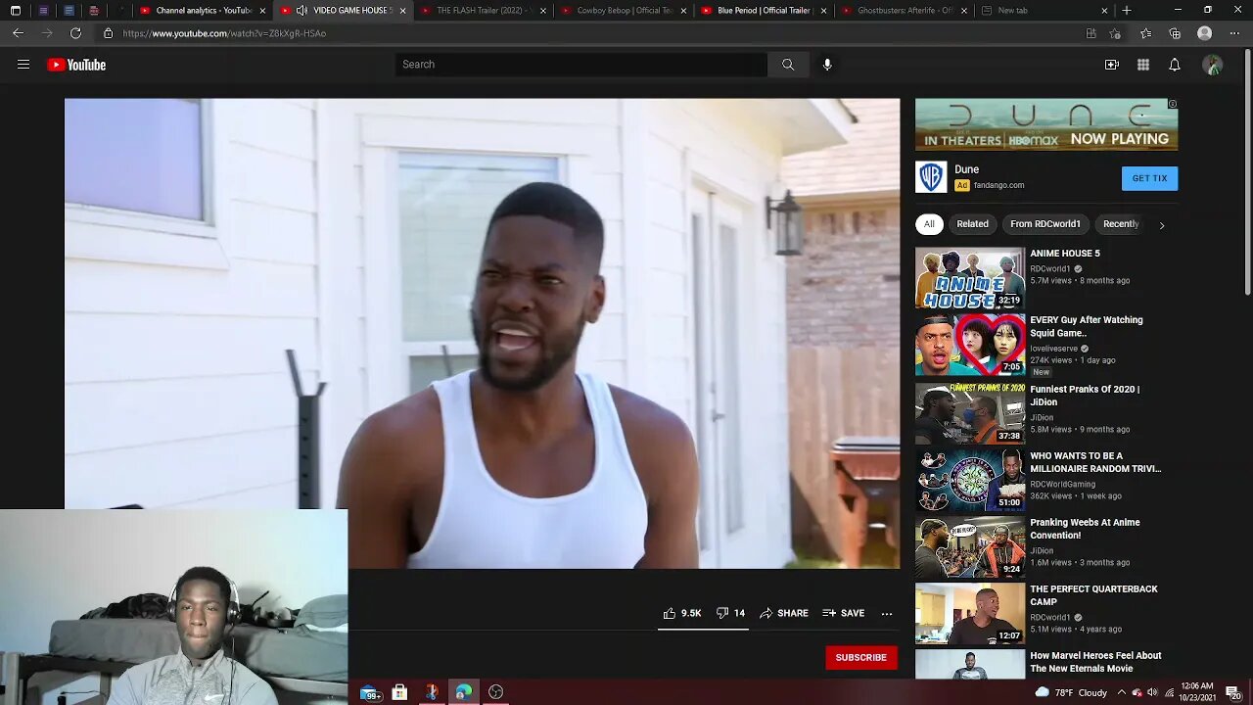Open the notifications bell
The image size is (1253, 705).
1175,65
